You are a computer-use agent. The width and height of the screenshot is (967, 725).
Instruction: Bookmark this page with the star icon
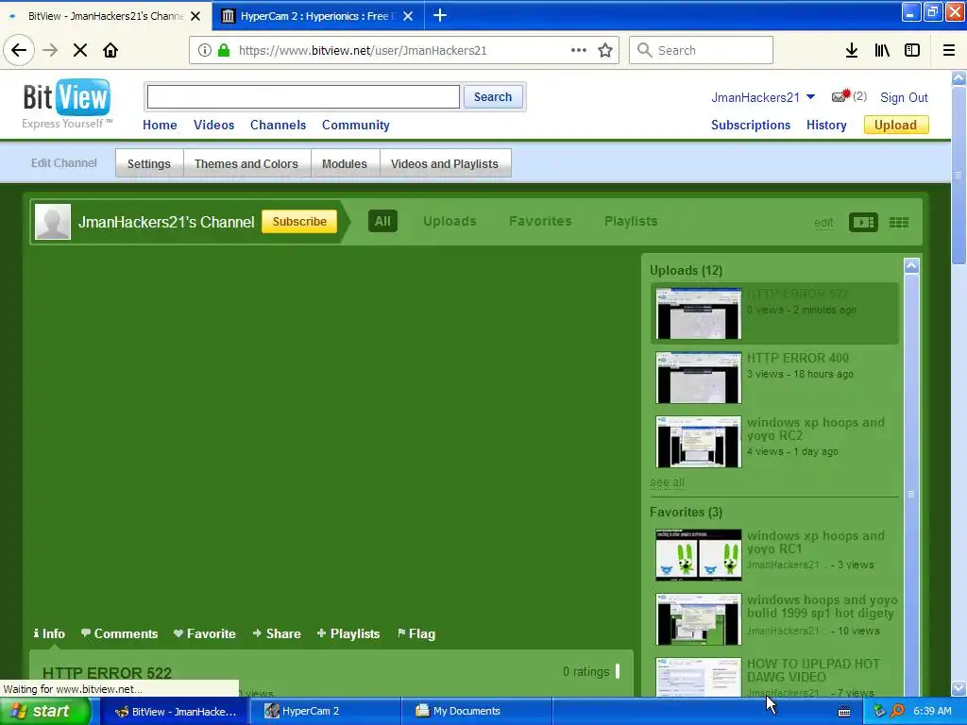tap(605, 50)
